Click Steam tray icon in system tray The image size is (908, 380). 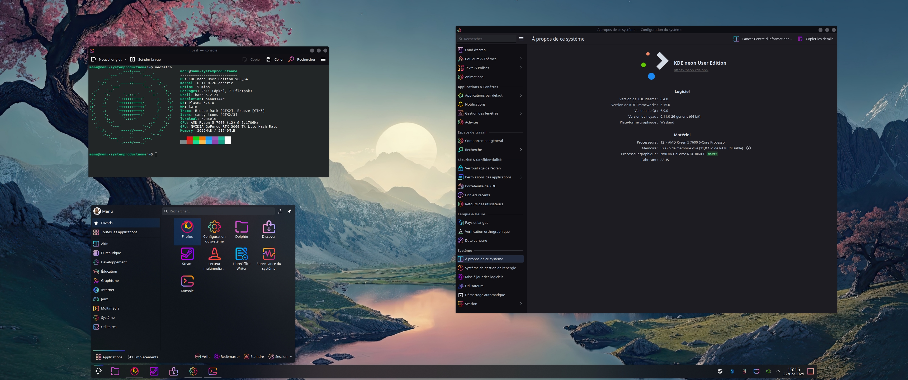(720, 371)
